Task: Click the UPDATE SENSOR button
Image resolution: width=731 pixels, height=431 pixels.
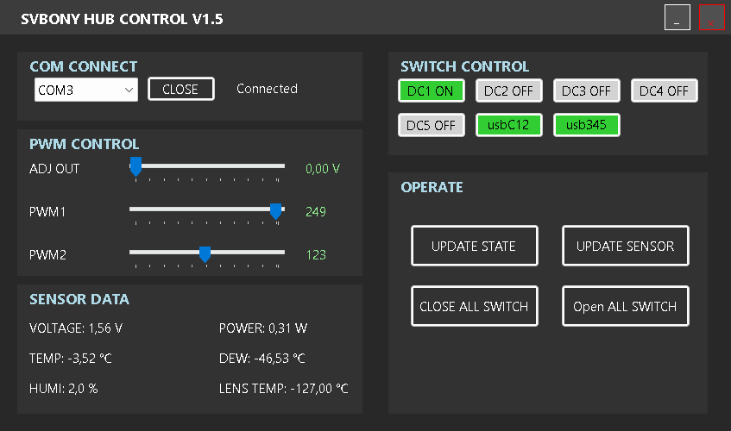Action: 625,246
